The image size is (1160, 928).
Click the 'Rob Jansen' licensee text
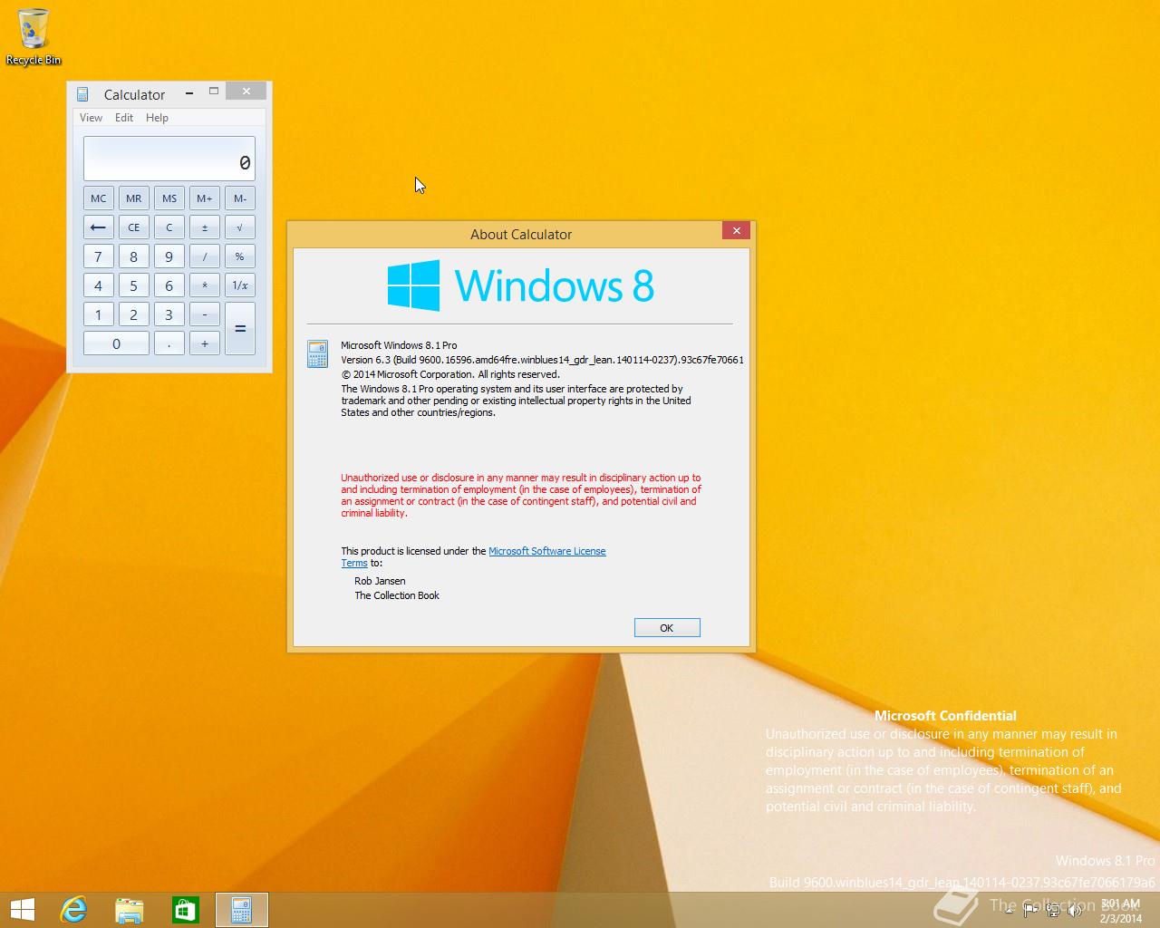[x=380, y=581]
